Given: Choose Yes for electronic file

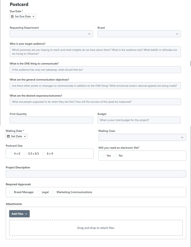Looking at the screenshot, I should tap(103, 155).
